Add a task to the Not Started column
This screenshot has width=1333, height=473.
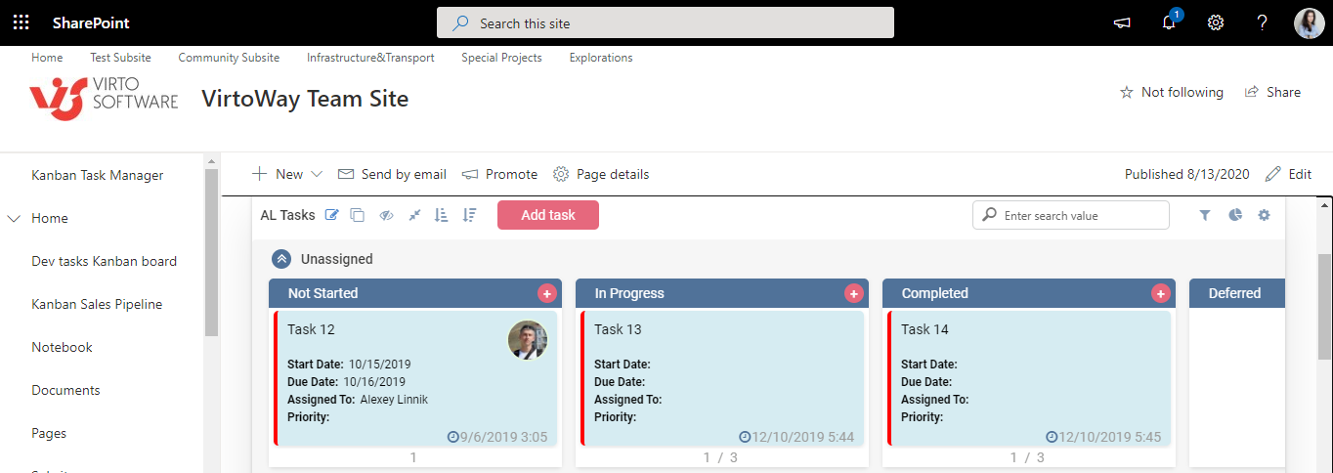(x=546, y=293)
